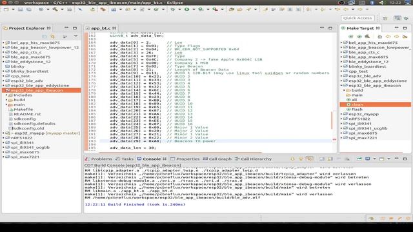Open the Problems tab

99,159
